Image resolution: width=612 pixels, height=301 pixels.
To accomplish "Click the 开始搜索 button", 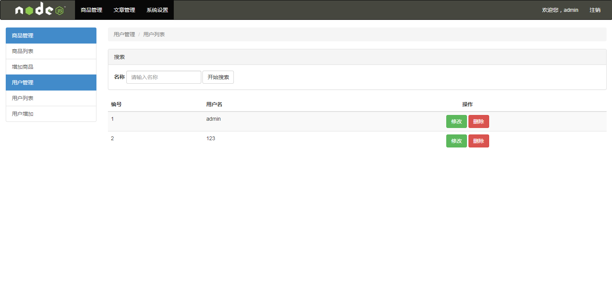I will pyautogui.click(x=218, y=77).
